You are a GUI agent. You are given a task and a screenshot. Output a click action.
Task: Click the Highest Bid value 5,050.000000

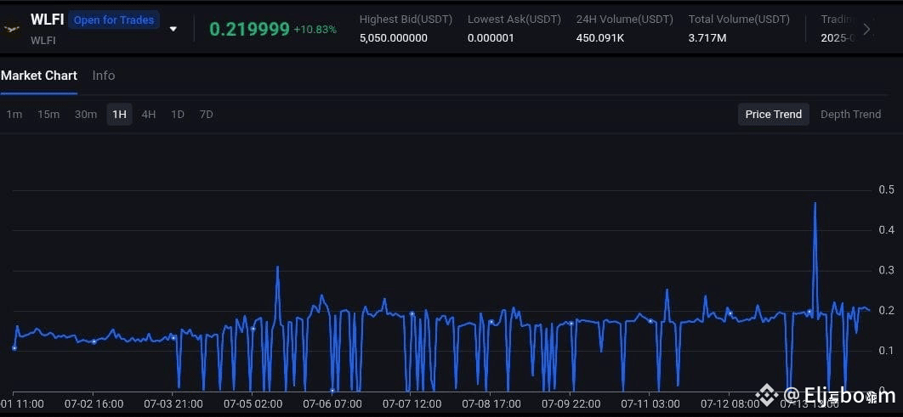tap(394, 38)
